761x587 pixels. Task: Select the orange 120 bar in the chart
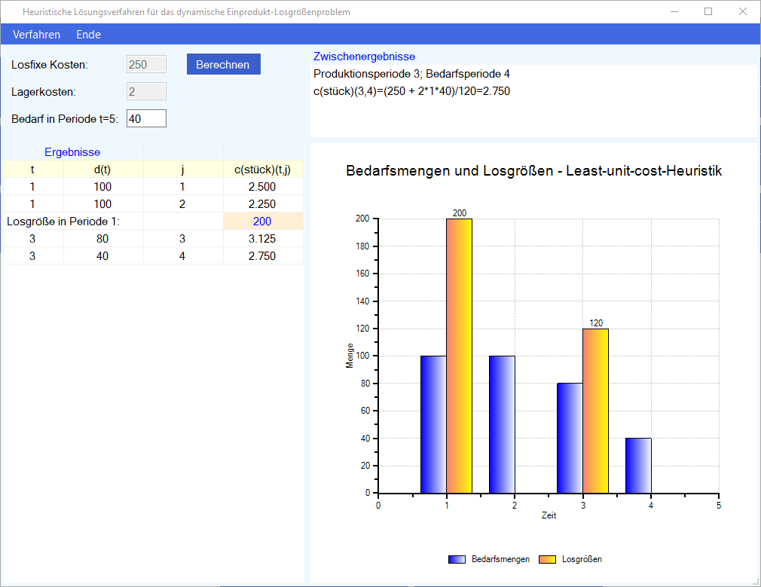click(595, 411)
